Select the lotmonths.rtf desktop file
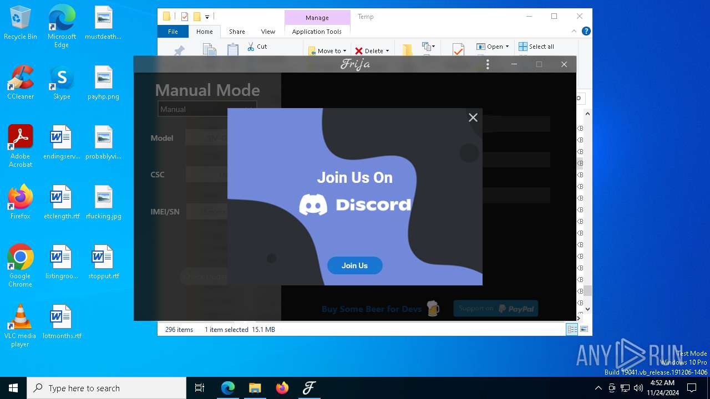The height and width of the screenshot is (399, 710). [62, 323]
